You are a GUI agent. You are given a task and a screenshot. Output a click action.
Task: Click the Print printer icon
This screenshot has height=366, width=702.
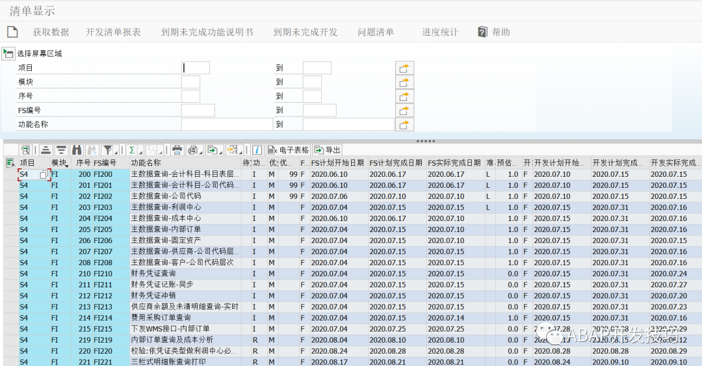point(177,150)
